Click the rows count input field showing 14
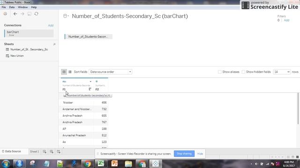Image resolution: width=300 pixels, height=168 pixels. coord(280,72)
